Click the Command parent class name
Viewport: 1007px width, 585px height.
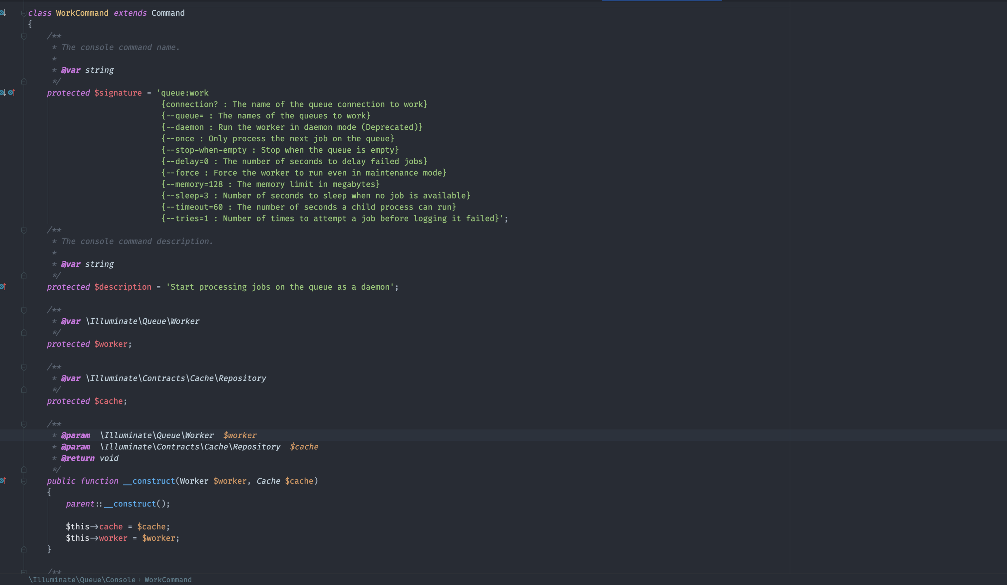(168, 13)
